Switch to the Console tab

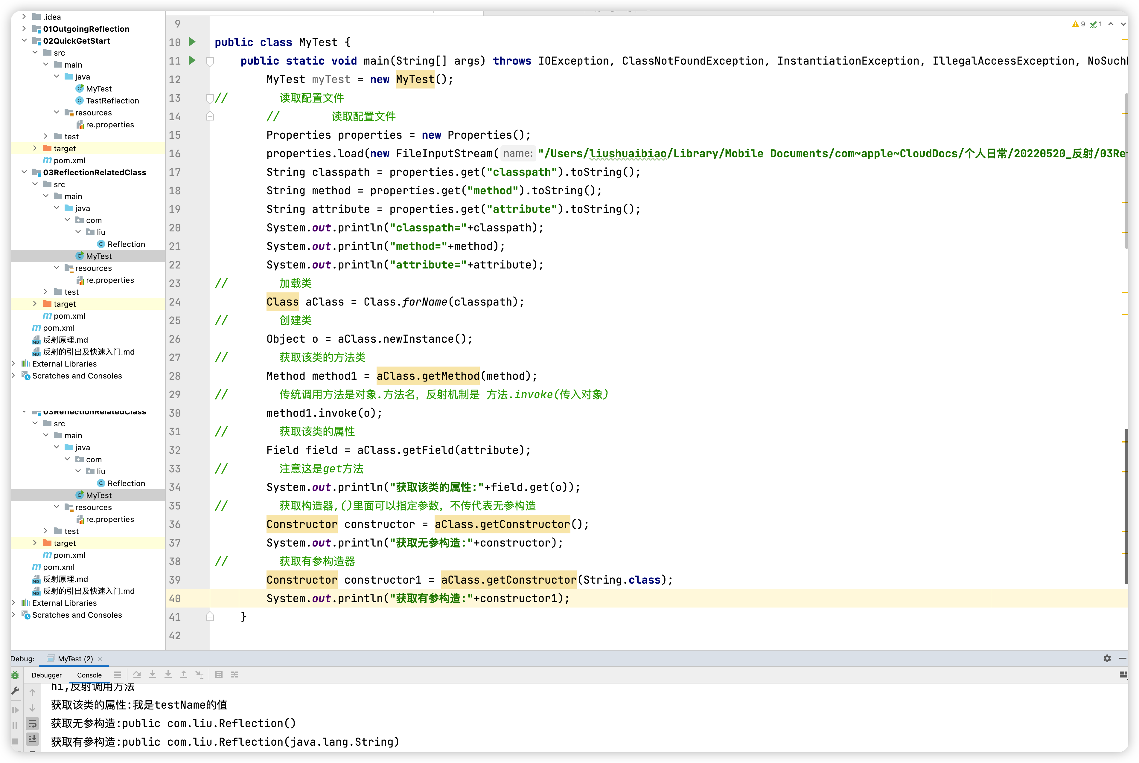(89, 675)
